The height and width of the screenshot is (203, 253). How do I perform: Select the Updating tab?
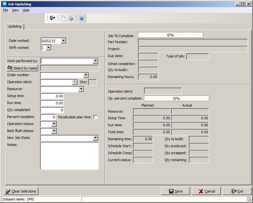click(x=15, y=26)
